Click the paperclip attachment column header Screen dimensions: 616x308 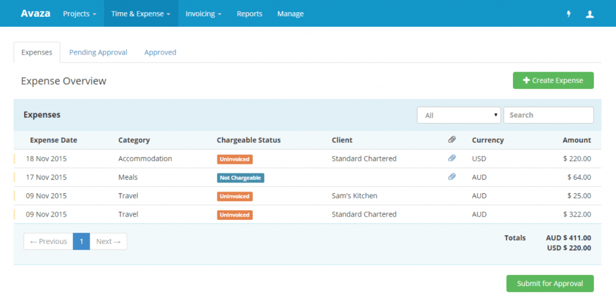tap(452, 140)
